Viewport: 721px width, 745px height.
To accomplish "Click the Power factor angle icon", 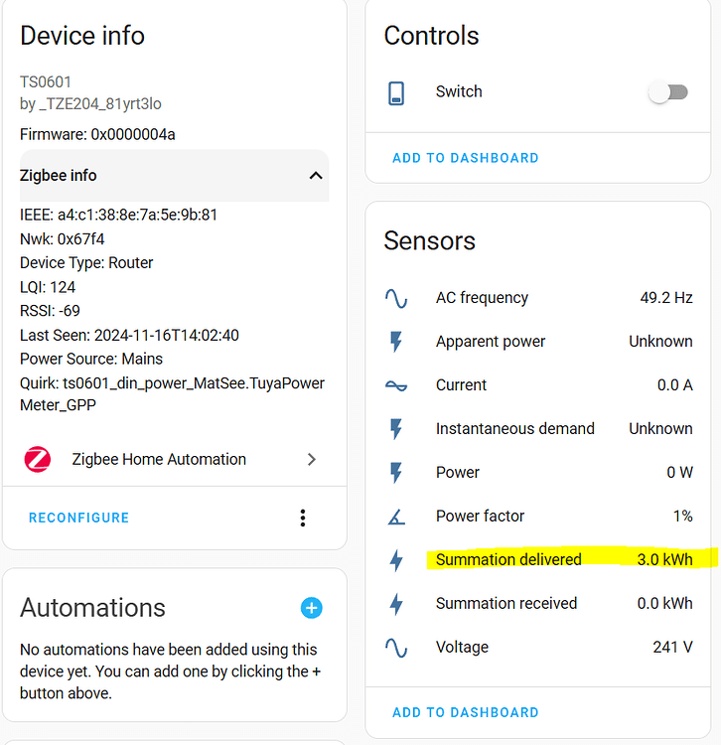I will click(396, 517).
